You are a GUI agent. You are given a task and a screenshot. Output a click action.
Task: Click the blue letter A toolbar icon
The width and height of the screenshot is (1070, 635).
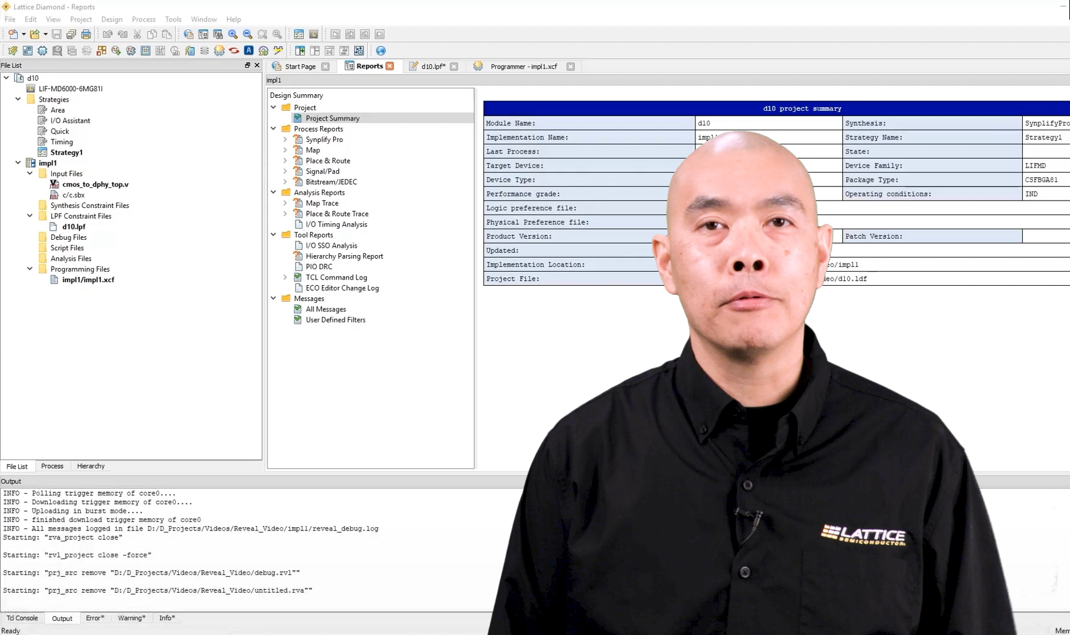249,51
